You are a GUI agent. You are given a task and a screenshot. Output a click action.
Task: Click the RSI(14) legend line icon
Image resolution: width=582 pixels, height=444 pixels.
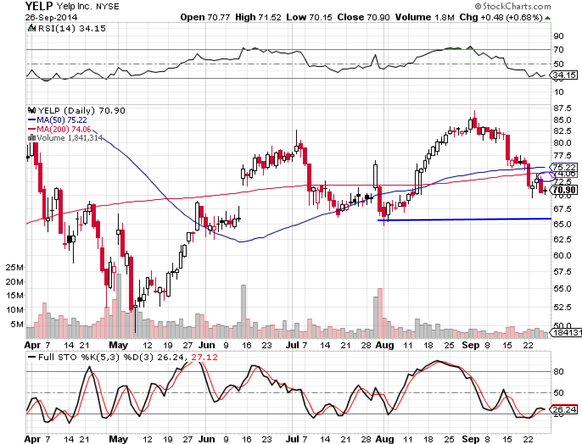(32, 28)
